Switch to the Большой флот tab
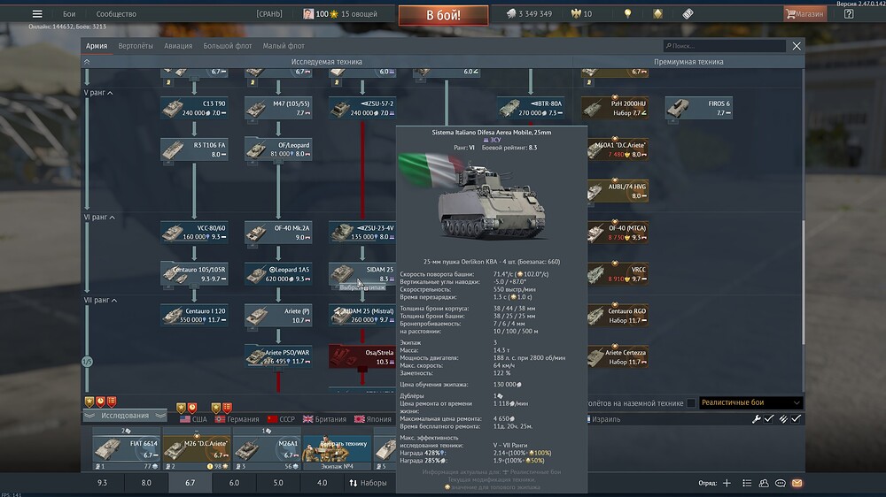The height and width of the screenshot is (497, 886). 227,46
